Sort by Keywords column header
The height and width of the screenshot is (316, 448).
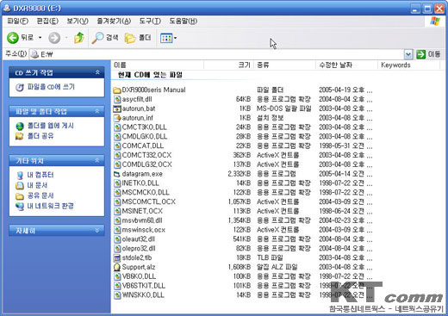pos(408,65)
